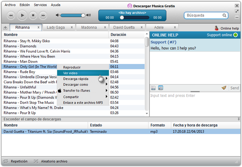Adjust the volume slider knob

click(x=83, y=15)
